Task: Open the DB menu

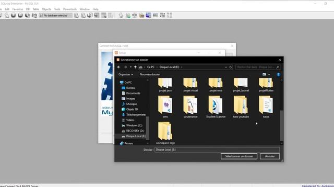Action: pos(28,9)
